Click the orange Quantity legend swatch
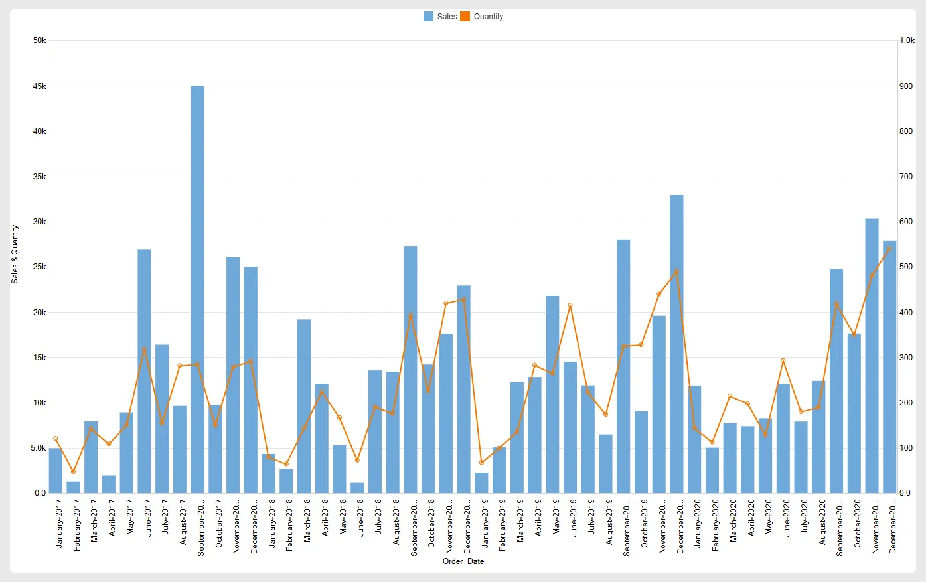Viewport: 926px width, 582px height. (x=465, y=17)
